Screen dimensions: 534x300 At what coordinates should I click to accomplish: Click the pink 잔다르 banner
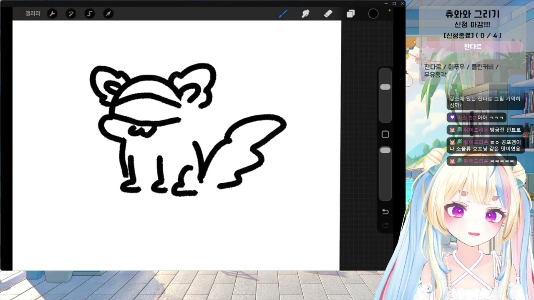pyautogui.click(x=472, y=47)
